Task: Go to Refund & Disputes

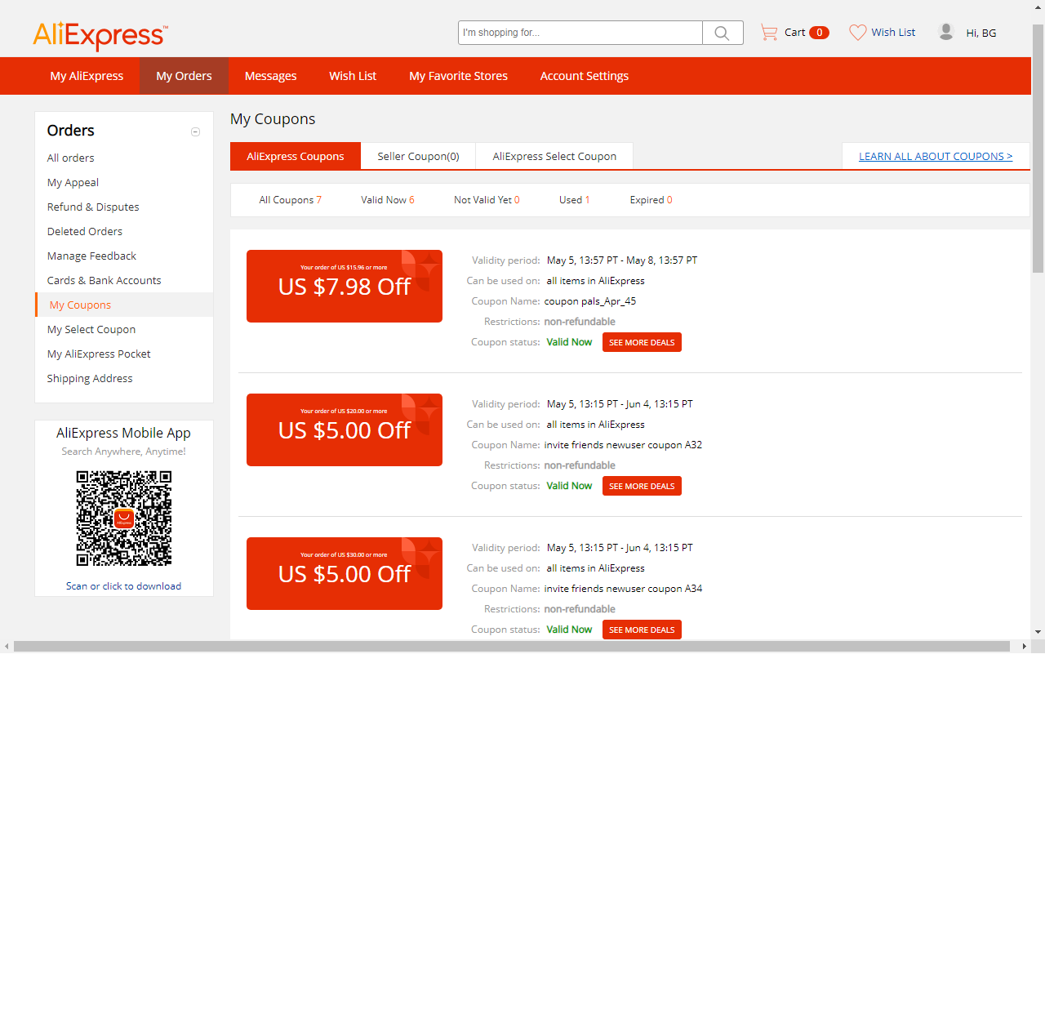Action: pos(93,207)
